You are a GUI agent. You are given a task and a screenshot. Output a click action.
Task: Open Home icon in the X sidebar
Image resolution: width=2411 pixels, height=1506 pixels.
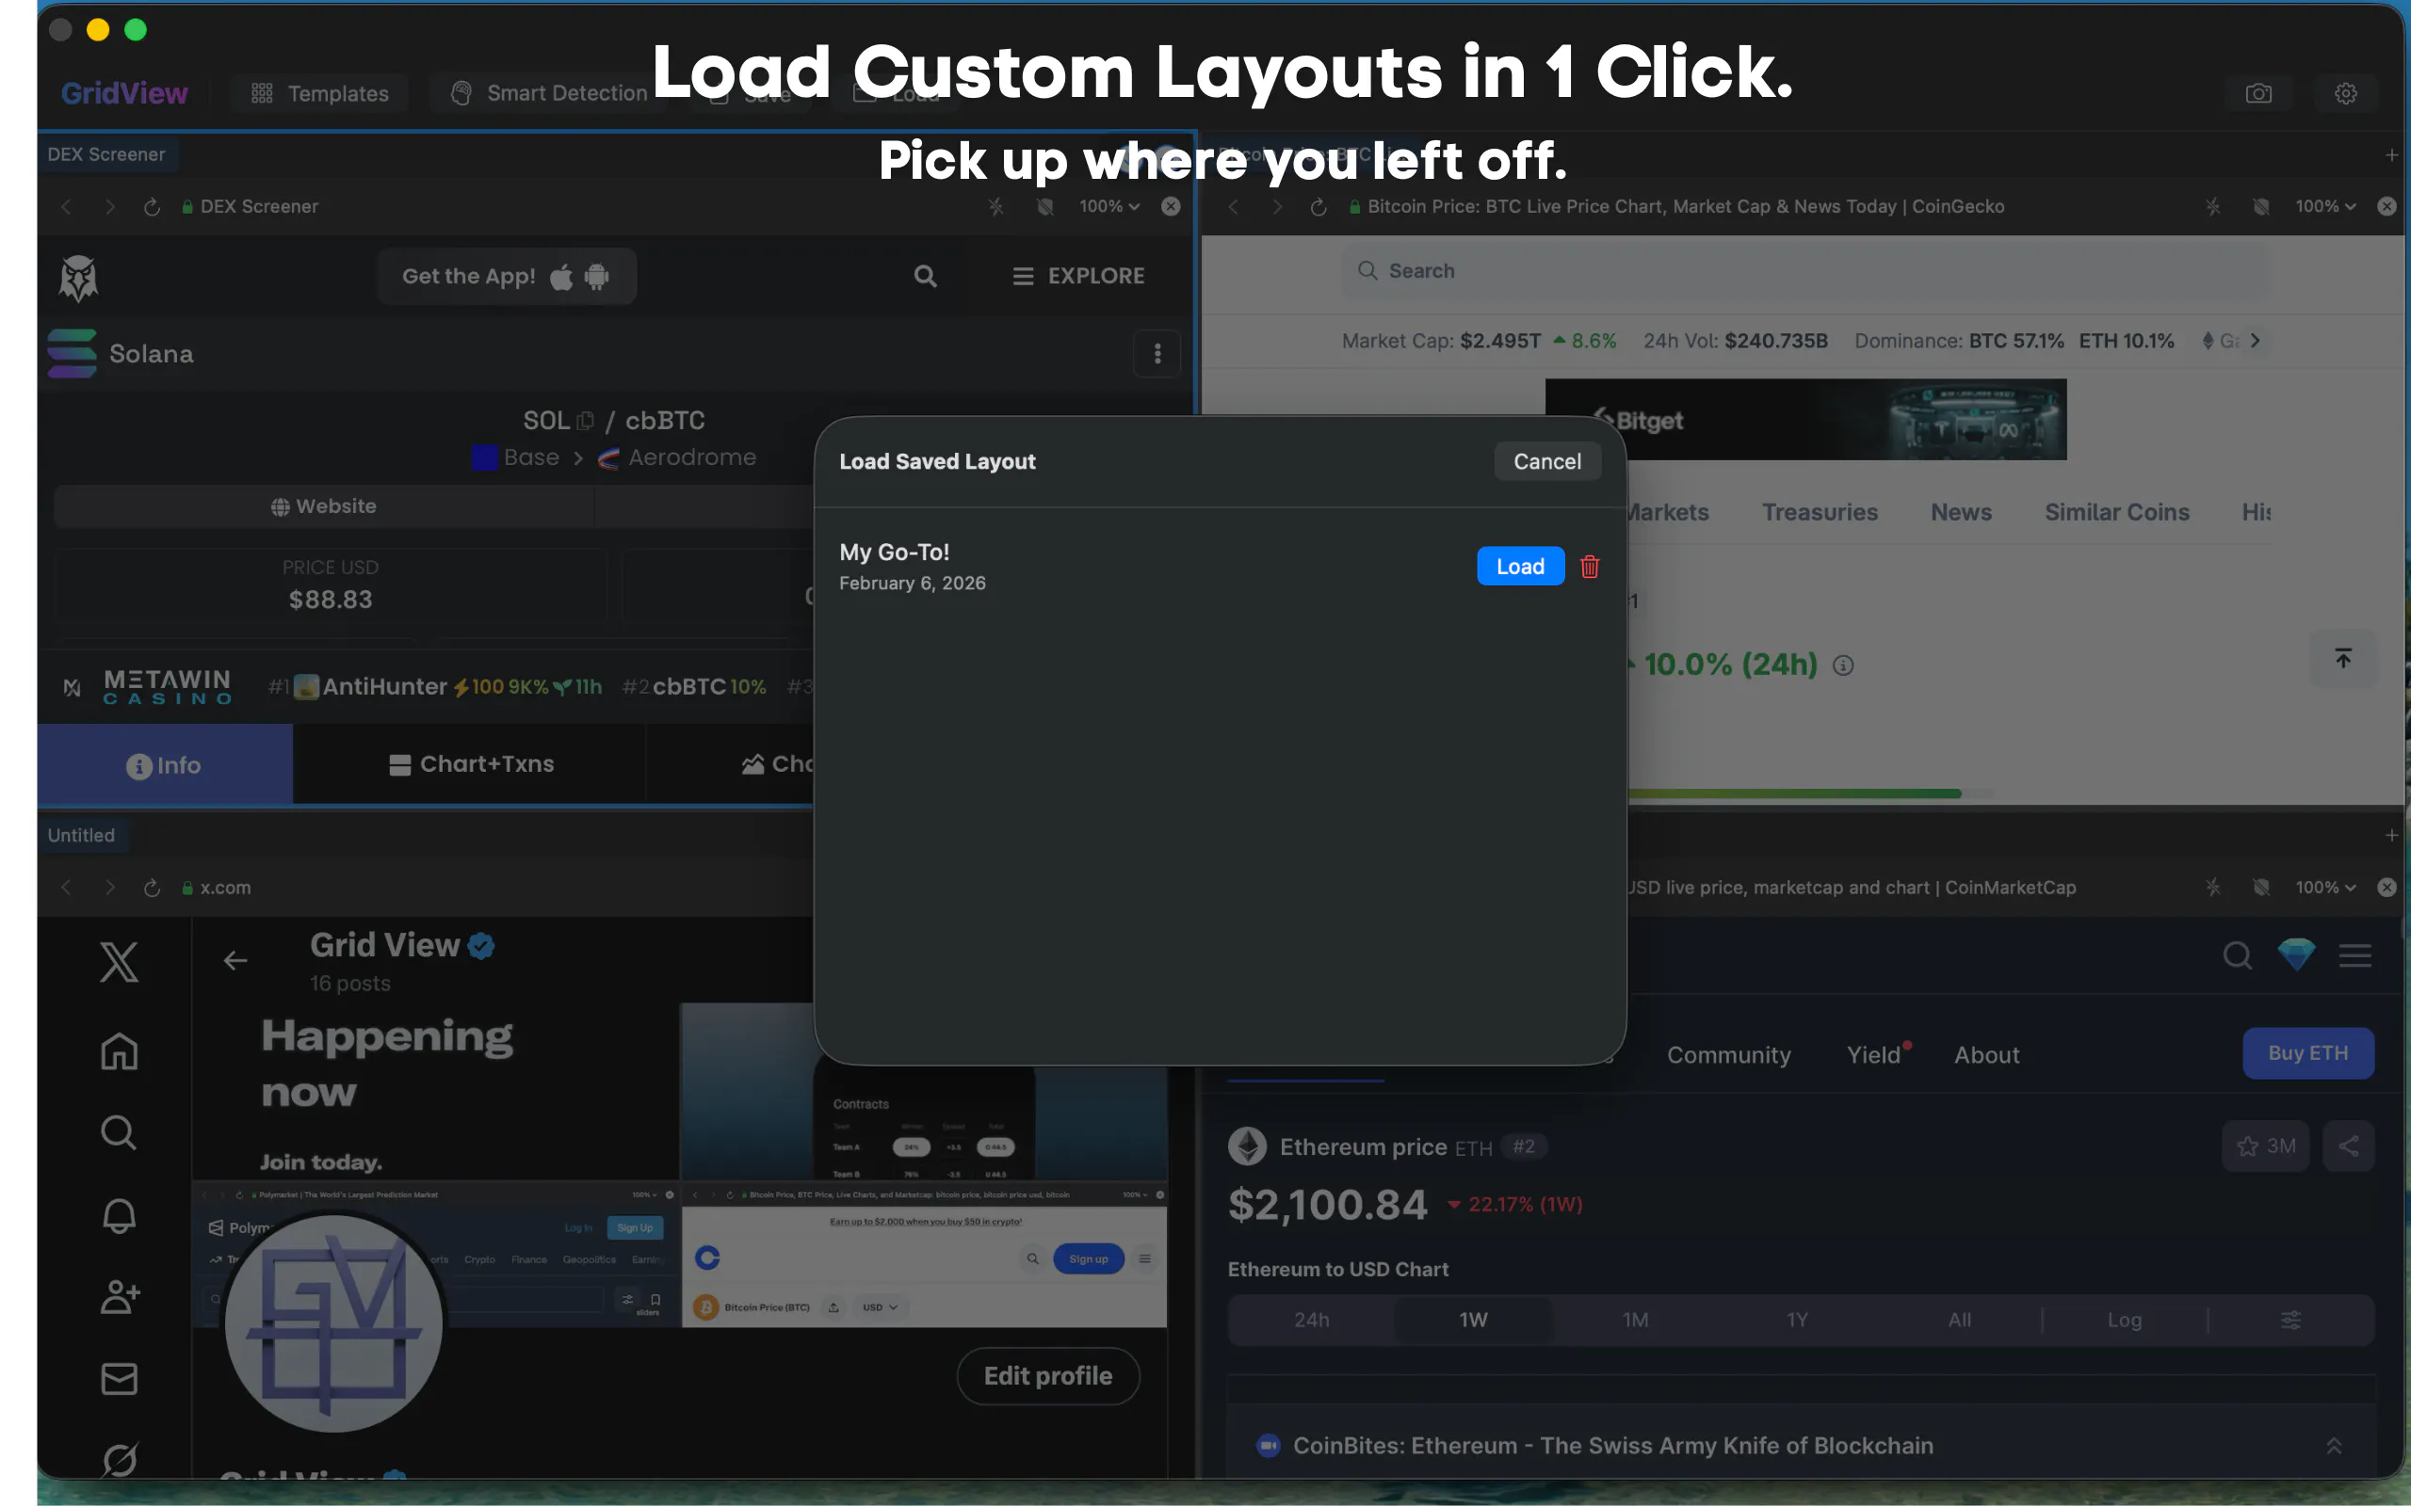pos(119,1051)
